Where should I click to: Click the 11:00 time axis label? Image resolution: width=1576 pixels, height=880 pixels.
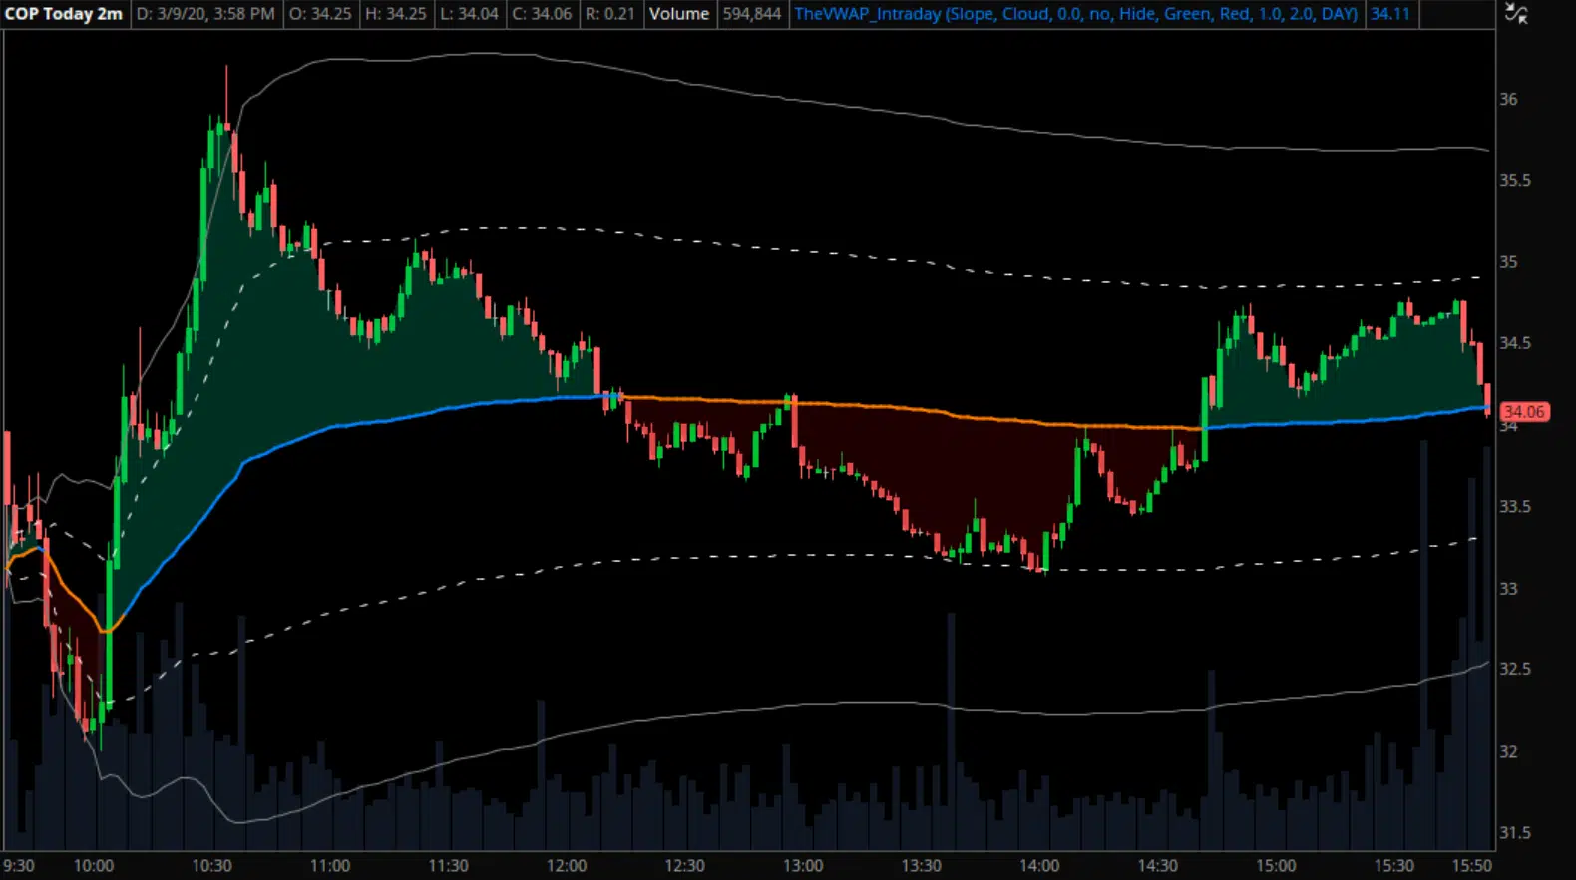330,866
